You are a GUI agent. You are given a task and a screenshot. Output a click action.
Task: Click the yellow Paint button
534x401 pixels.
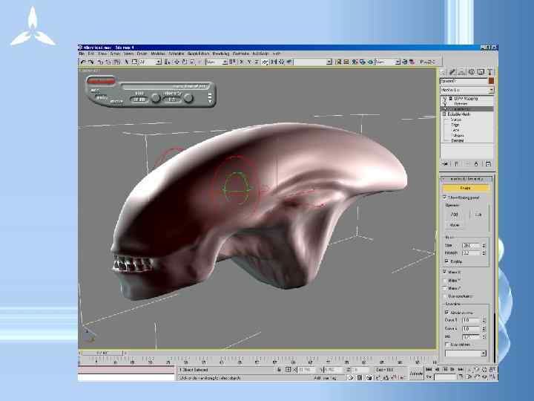point(466,188)
